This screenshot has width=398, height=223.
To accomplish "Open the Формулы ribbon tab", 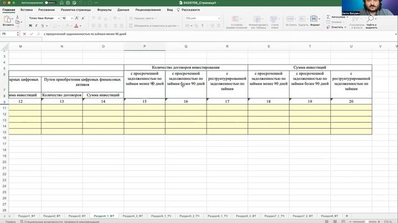I will click(x=104, y=10).
